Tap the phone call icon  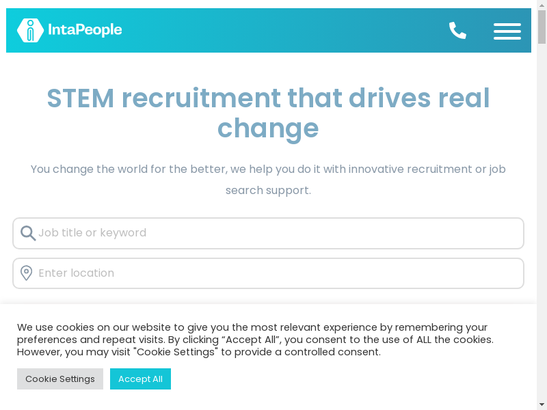[457, 31]
